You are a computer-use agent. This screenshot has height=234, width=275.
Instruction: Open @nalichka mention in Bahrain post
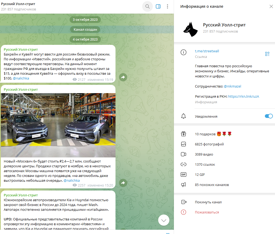click(21, 78)
